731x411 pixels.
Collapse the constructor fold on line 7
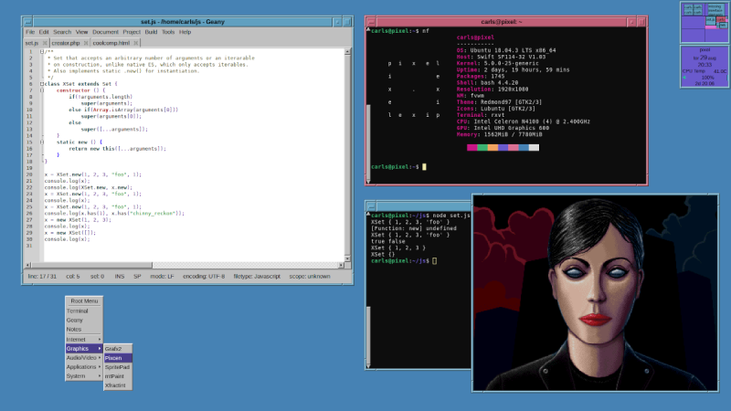[x=41, y=90]
